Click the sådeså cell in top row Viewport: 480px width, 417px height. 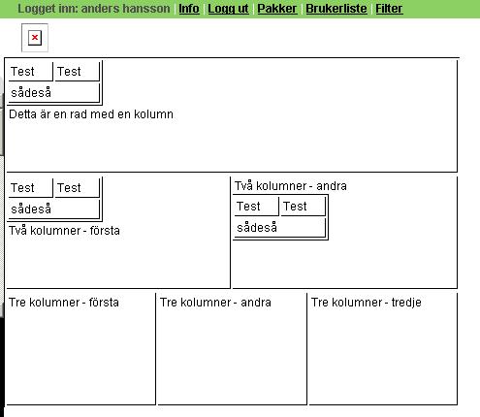click(x=53, y=93)
